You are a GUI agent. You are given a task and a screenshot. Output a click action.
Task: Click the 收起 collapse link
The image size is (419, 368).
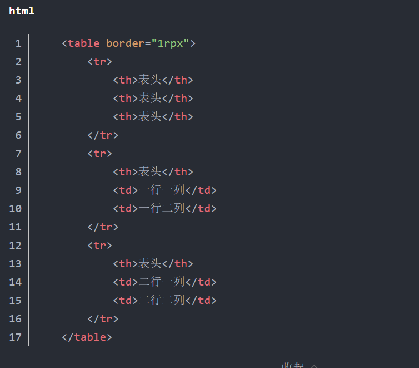pos(293,365)
